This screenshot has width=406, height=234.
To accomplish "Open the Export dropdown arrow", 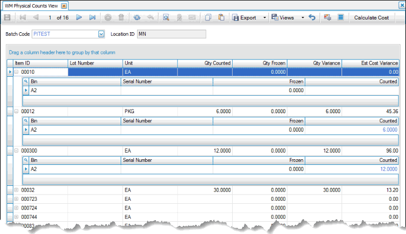I will tap(264, 17).
